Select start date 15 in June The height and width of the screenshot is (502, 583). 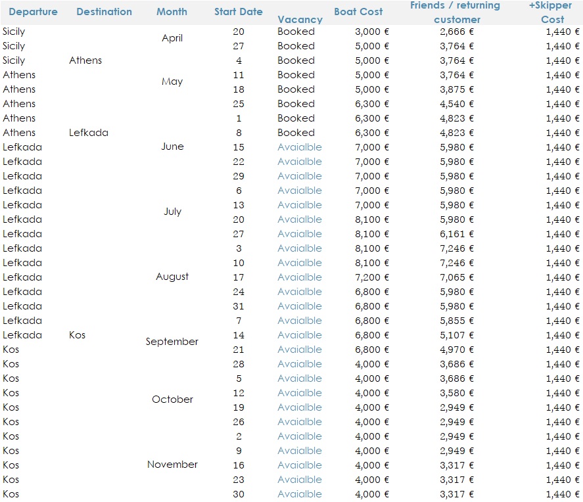click(239, 147)
